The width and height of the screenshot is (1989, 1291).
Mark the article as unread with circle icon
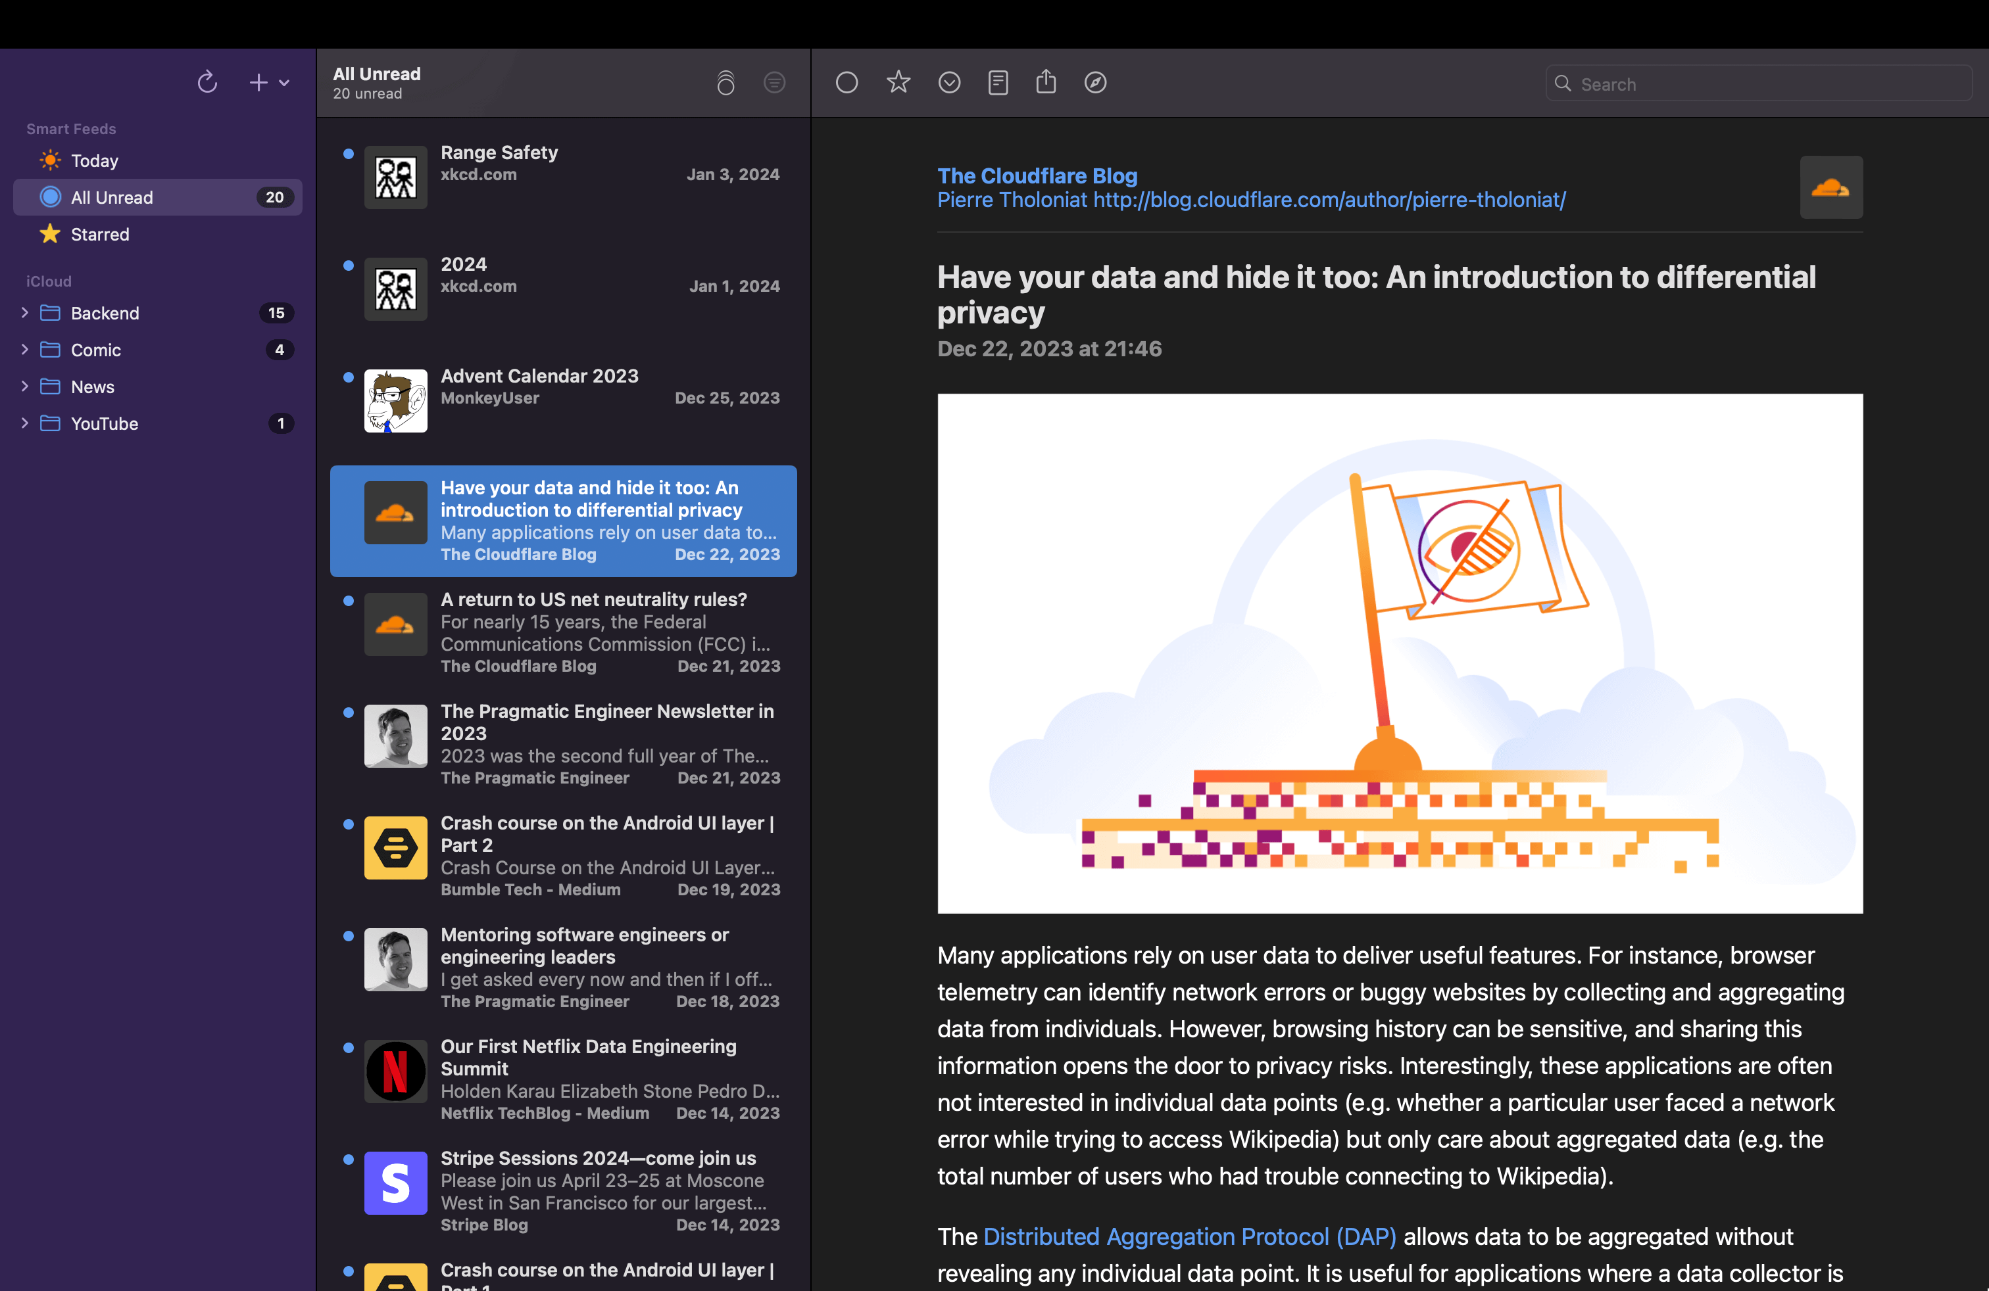(847, 82)
